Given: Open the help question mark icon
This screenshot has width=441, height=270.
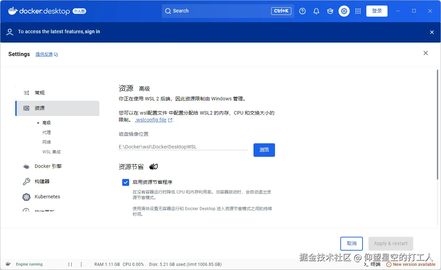Looking at the screenshot, I should [302, 11].
